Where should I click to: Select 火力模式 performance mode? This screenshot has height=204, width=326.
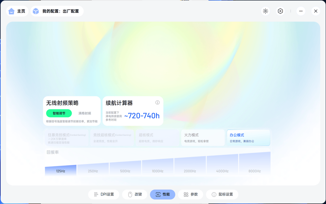coord(203,138)
